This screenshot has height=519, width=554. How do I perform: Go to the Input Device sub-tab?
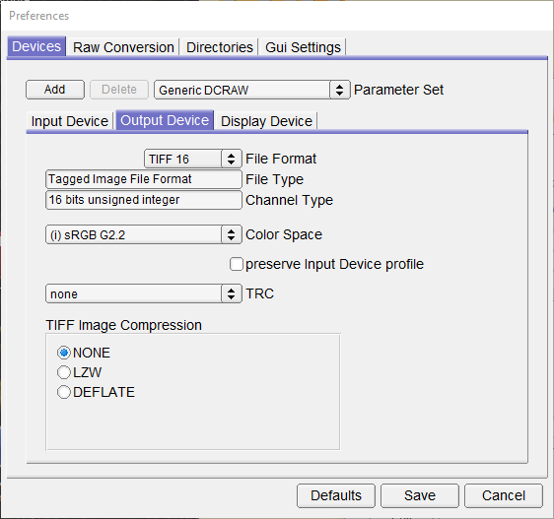coord(70,121)
